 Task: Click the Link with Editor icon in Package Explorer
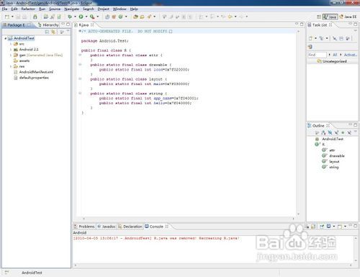(53, 32)
